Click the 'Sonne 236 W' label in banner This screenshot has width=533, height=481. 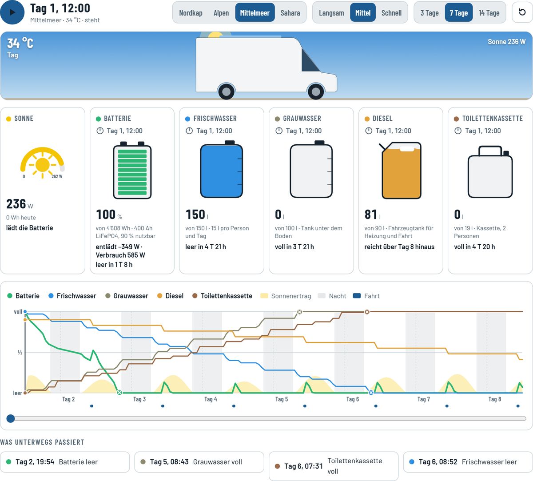click(506, 42)
